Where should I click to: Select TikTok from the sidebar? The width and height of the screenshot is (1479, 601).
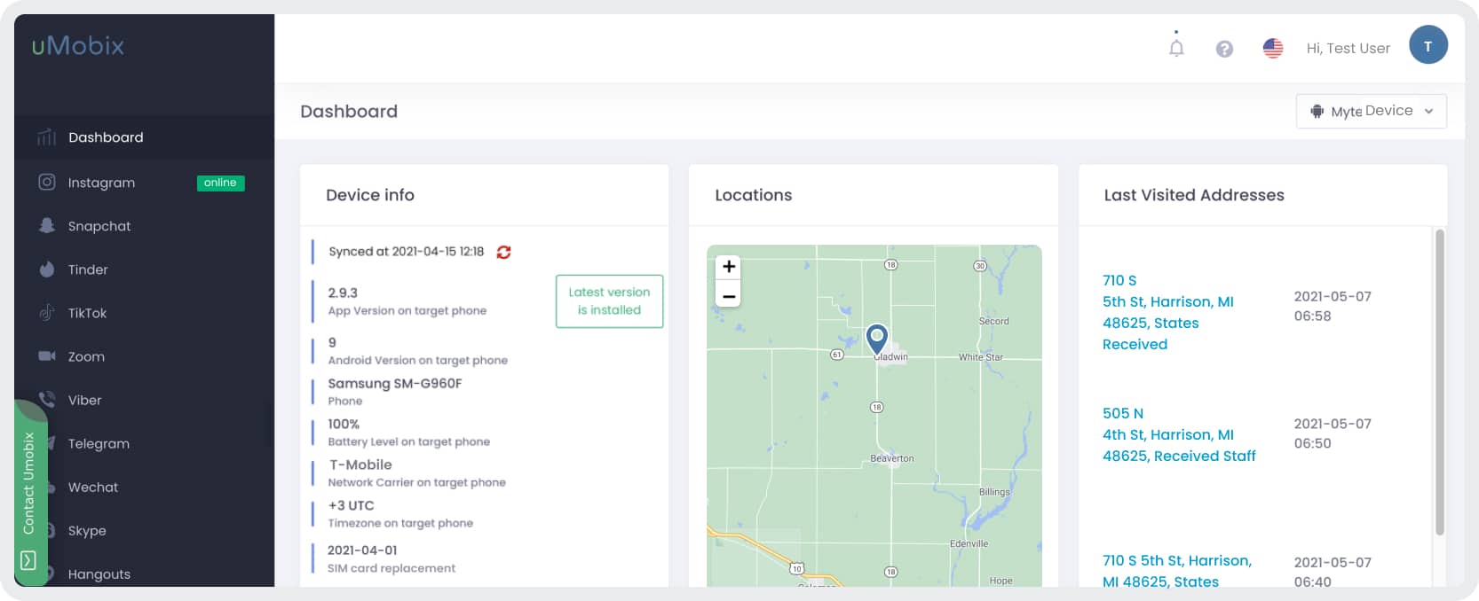tap(144, 313)
